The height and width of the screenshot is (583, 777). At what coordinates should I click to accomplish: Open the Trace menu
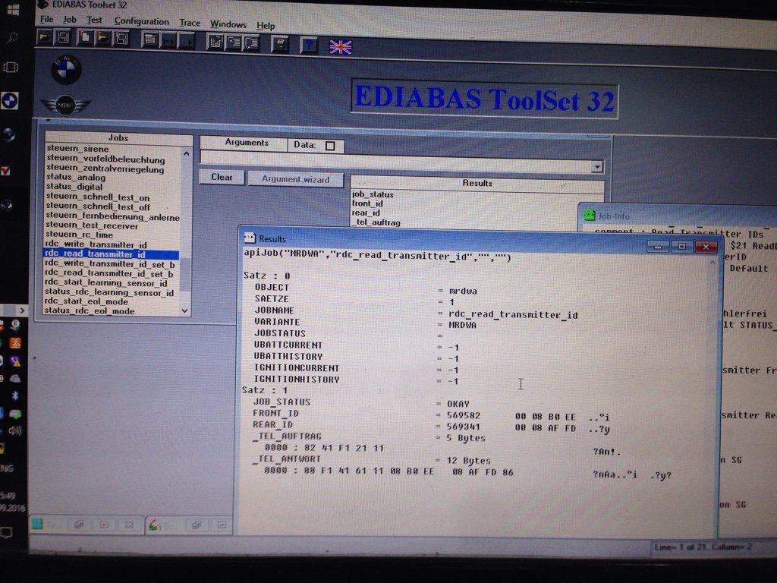(x=190, y=23)
